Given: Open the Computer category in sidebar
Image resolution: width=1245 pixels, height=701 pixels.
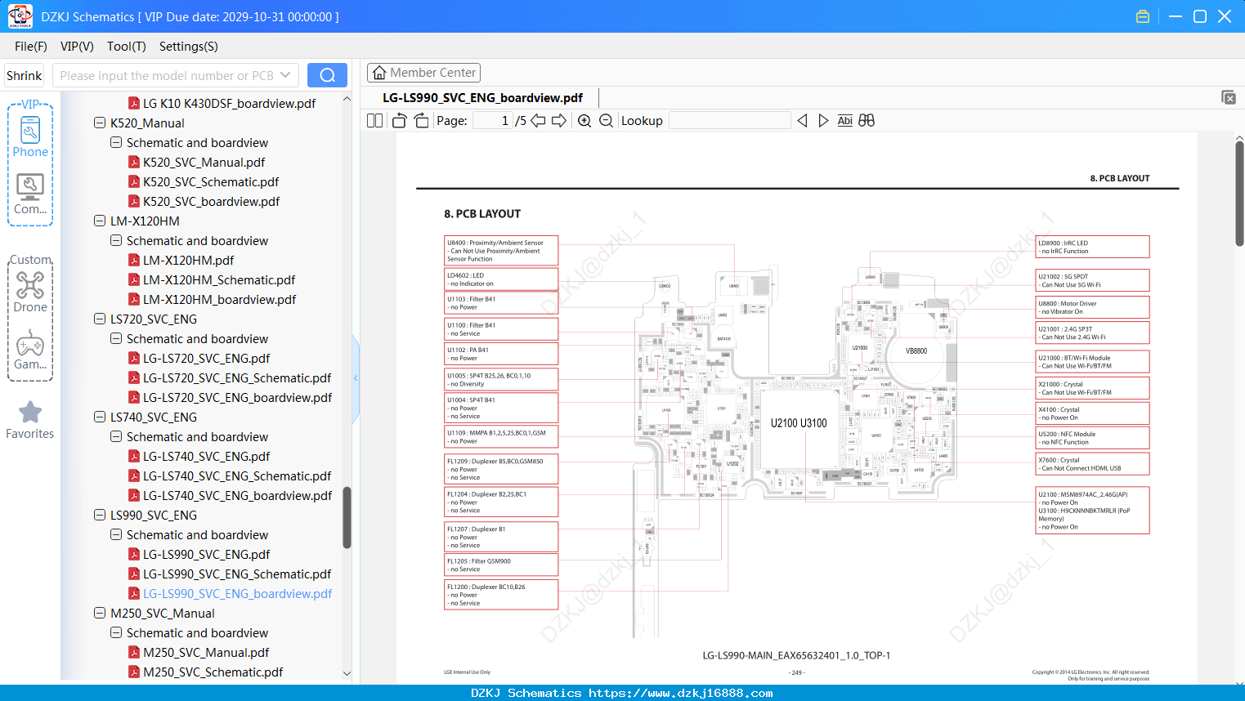Looking at the screenshot, I should 30,194.
